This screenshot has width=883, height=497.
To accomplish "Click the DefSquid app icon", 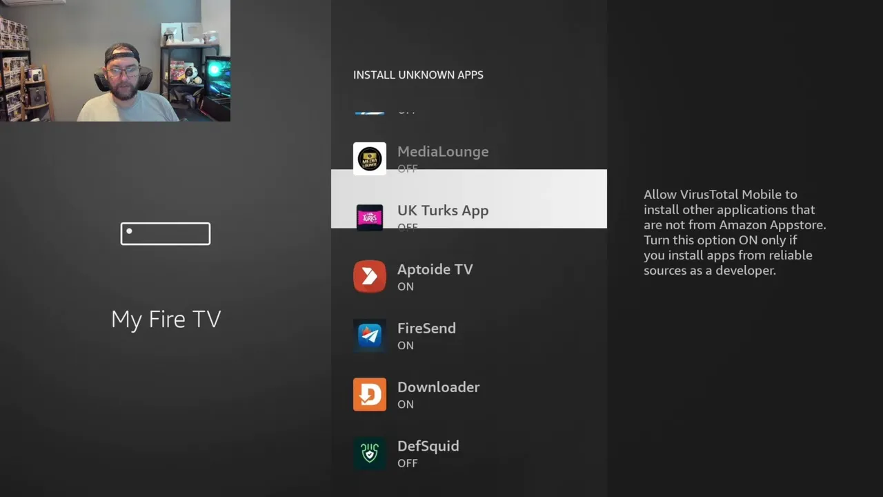I will [370, 454].
